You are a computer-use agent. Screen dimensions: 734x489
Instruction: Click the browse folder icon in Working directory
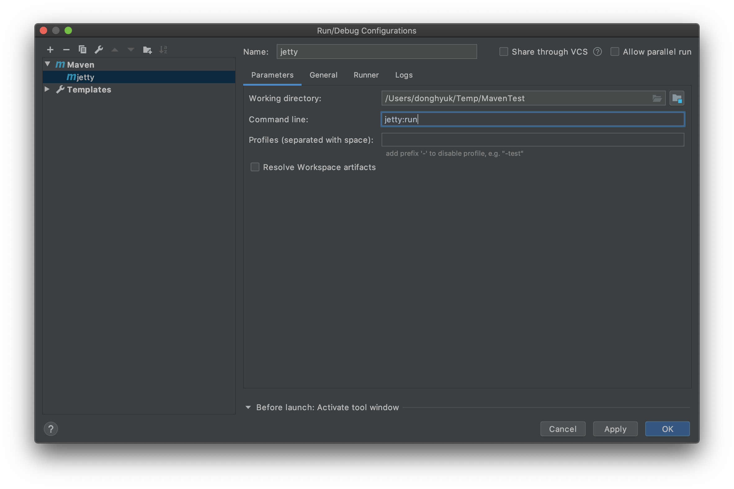pyautogui.click(x=657, y=99)
